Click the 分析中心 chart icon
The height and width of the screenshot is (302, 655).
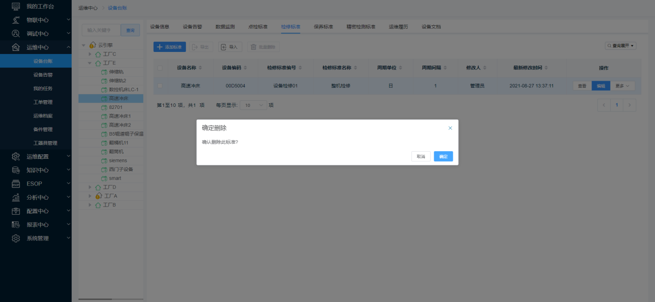pyautogui.click(x=16, y=197)
